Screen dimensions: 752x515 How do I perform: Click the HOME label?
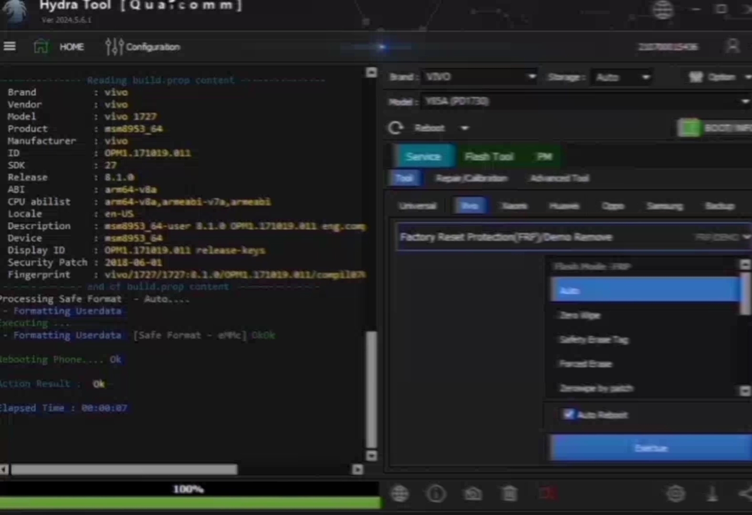point(72,47)
